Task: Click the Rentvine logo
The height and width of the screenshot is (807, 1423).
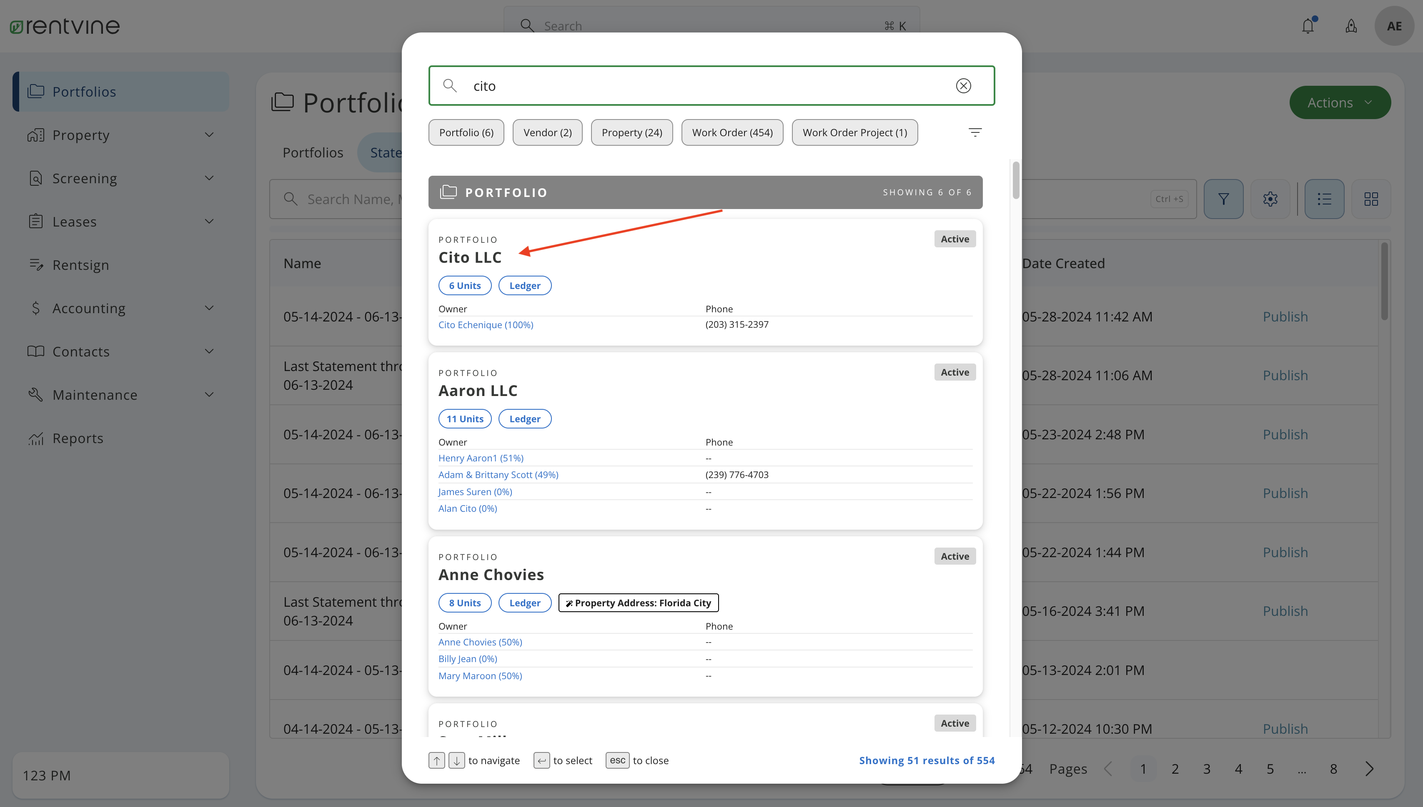Action: [64, 25]
